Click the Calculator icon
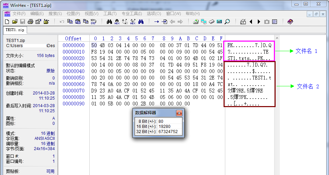The height and width of the screenshot is (175, 329). pos(219,21)
